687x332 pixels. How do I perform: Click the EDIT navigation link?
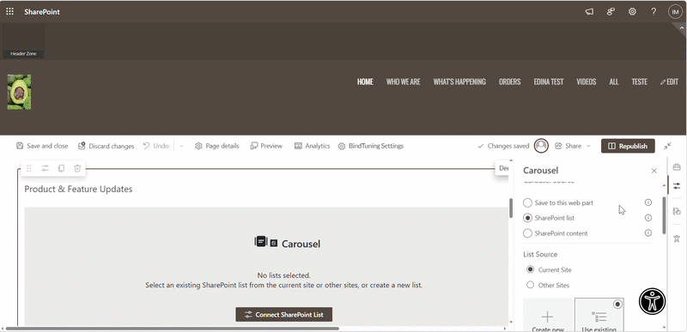coord(669,81)
